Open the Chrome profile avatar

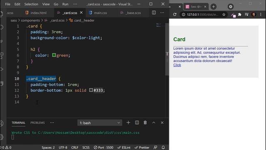[x=254, y=15]
